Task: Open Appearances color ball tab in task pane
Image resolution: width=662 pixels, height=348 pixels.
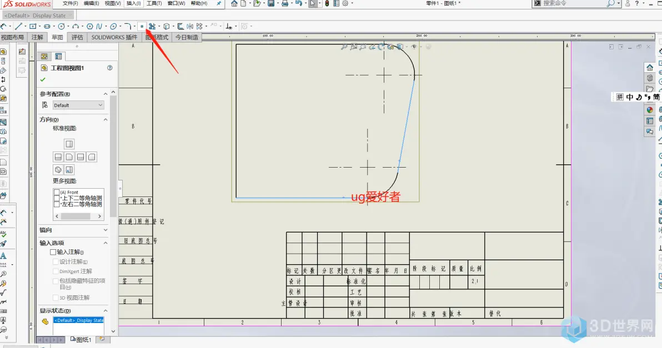Action: point(650,110)
